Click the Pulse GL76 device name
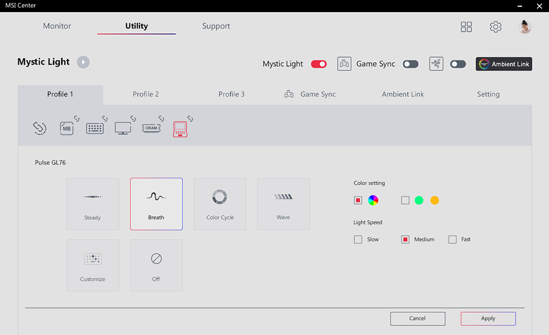 (x=50, y=162)
